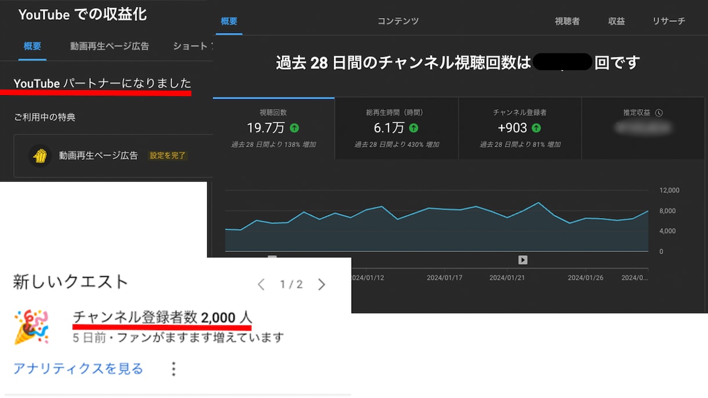This screenshot has height=398, width=708.
Task: Click the 2024/01/21 date on chart axis
Action: (x=507, y=278)
